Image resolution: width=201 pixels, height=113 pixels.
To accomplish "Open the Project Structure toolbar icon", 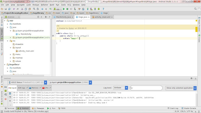I will (x=83, y=9).
